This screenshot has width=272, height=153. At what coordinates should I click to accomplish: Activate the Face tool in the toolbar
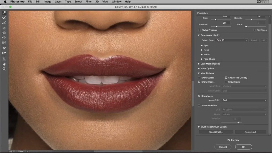point(4,59)
